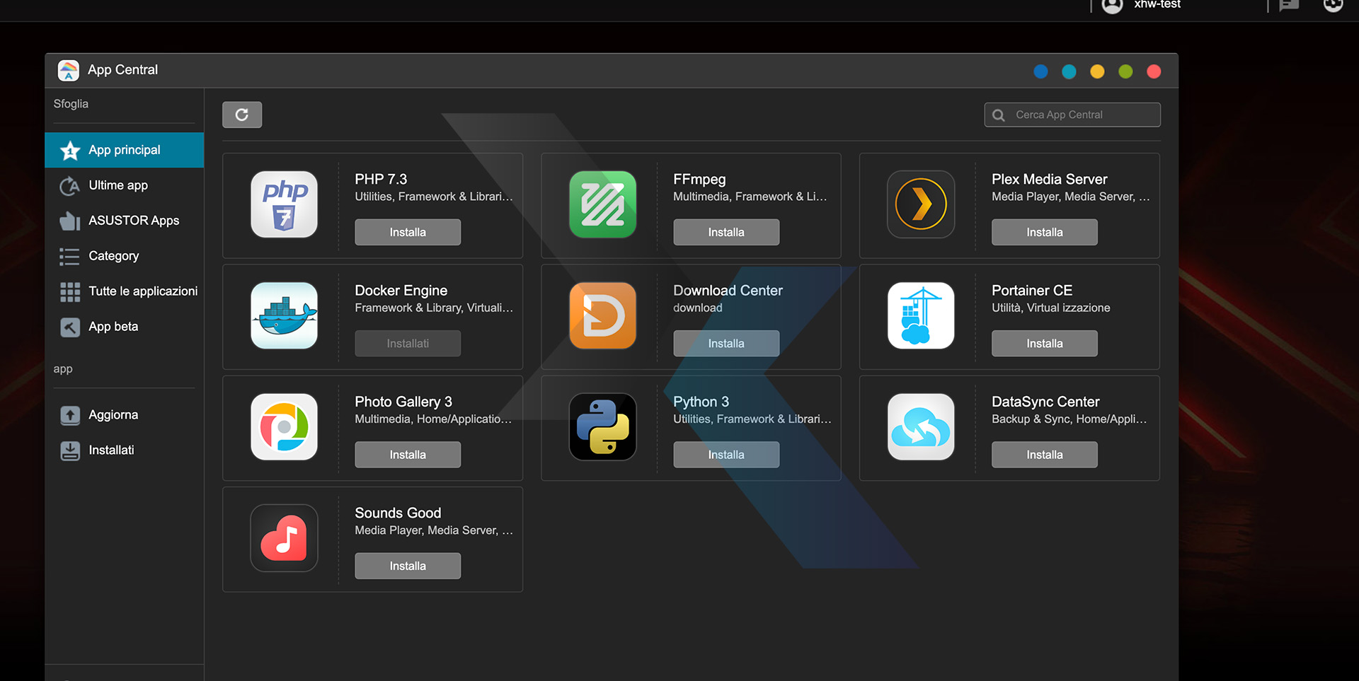Screen dimensions: 1359x681
Task: Select the Download Center app icon
Action: (x=602, y=315)
